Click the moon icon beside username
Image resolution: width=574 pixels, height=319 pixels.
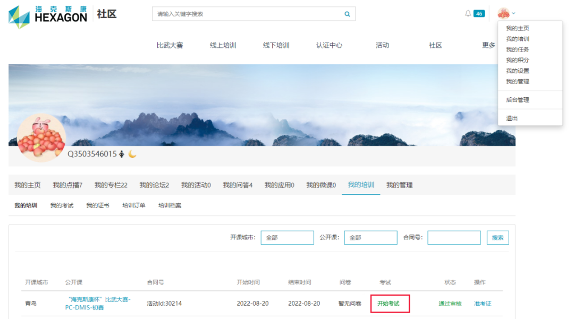point(132,154)
